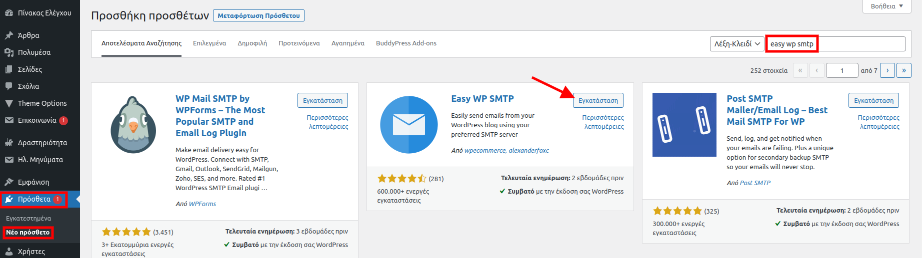This screenshot has width=922, height=258.
Task: Open more details for Post SMTP
Action: pyautogui.click(x=878, y=122)
